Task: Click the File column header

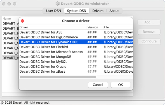Action: (118, 27)
